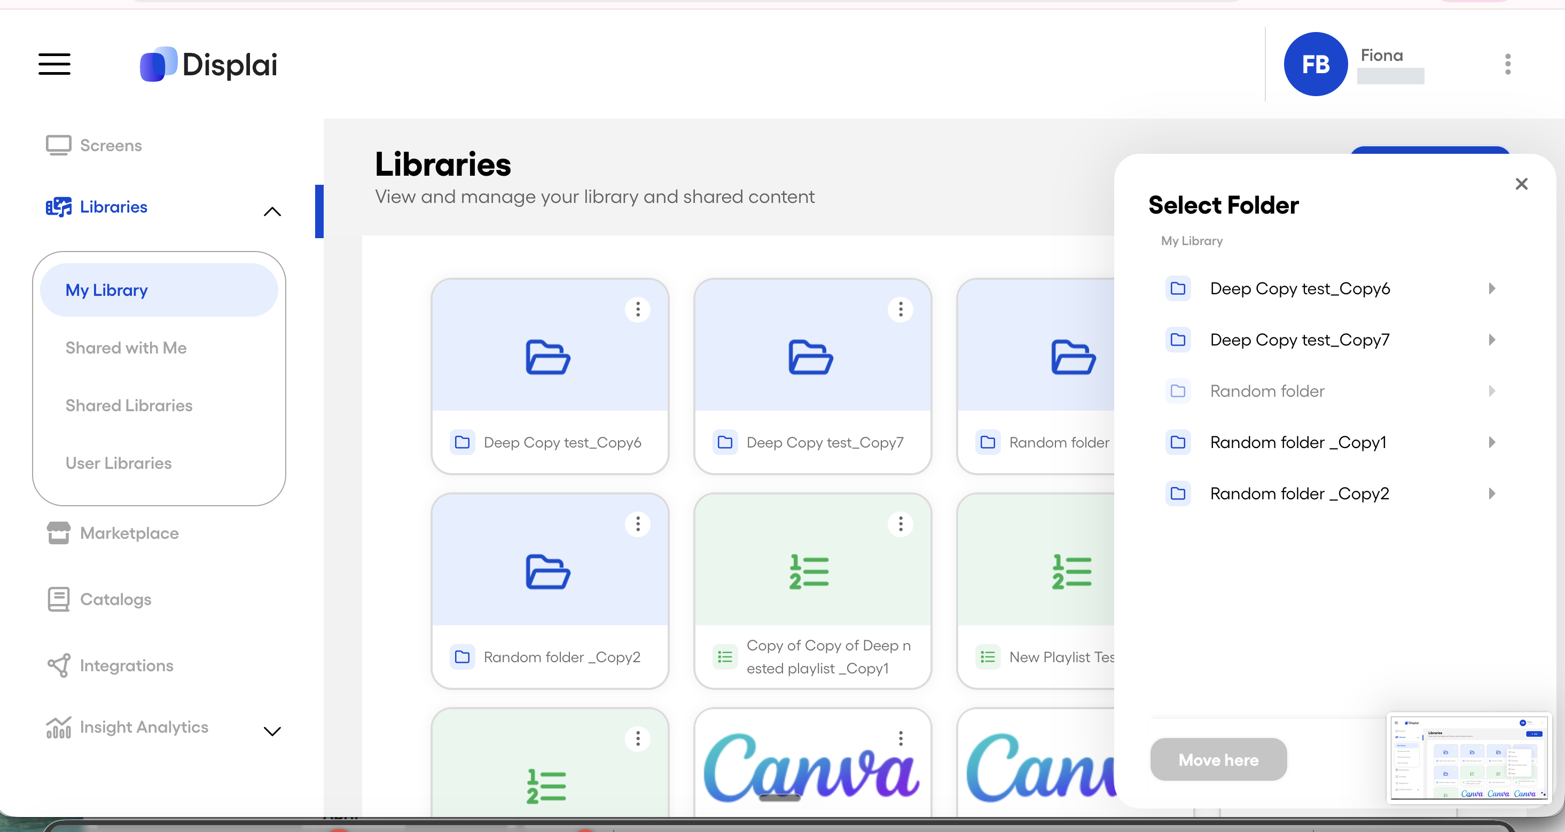Select Deep Copy test_Copy7 in the folder list
Image resolution: width=1565 pixels, height=832 pixels.
pyautogui.click(x=1300, y=340)
